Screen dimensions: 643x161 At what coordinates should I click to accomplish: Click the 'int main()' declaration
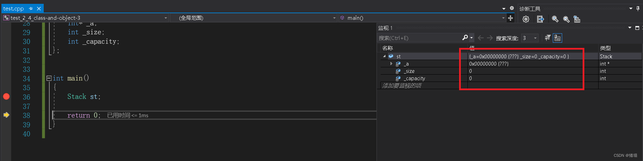[x=71, y=78]
